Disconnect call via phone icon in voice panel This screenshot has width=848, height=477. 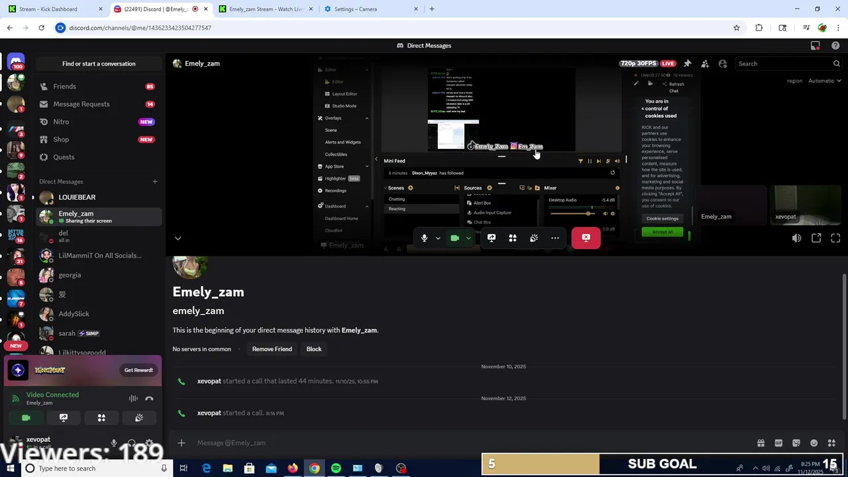(x=149, y=398)
